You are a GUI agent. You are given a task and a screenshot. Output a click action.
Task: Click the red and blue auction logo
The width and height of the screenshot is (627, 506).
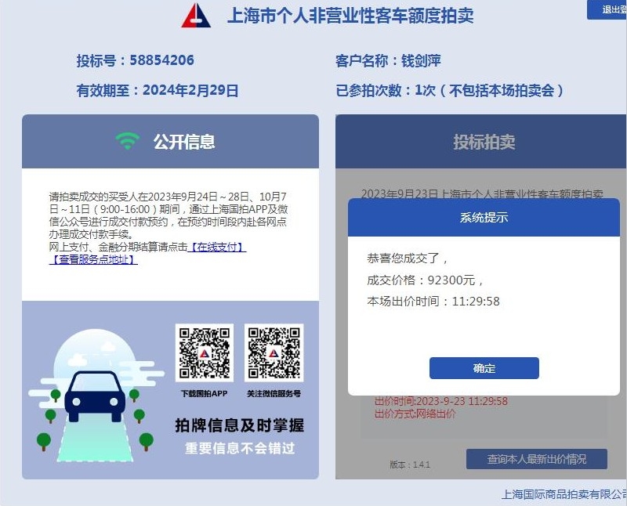click(196, 16)
